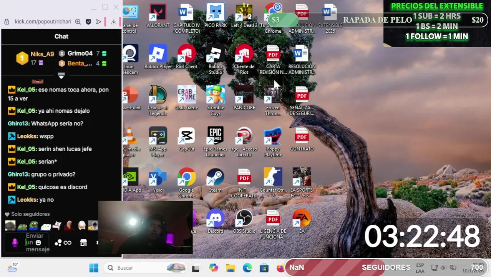Click Ghiro13's name in the 'grupo o privado?' message

(18, 174)
